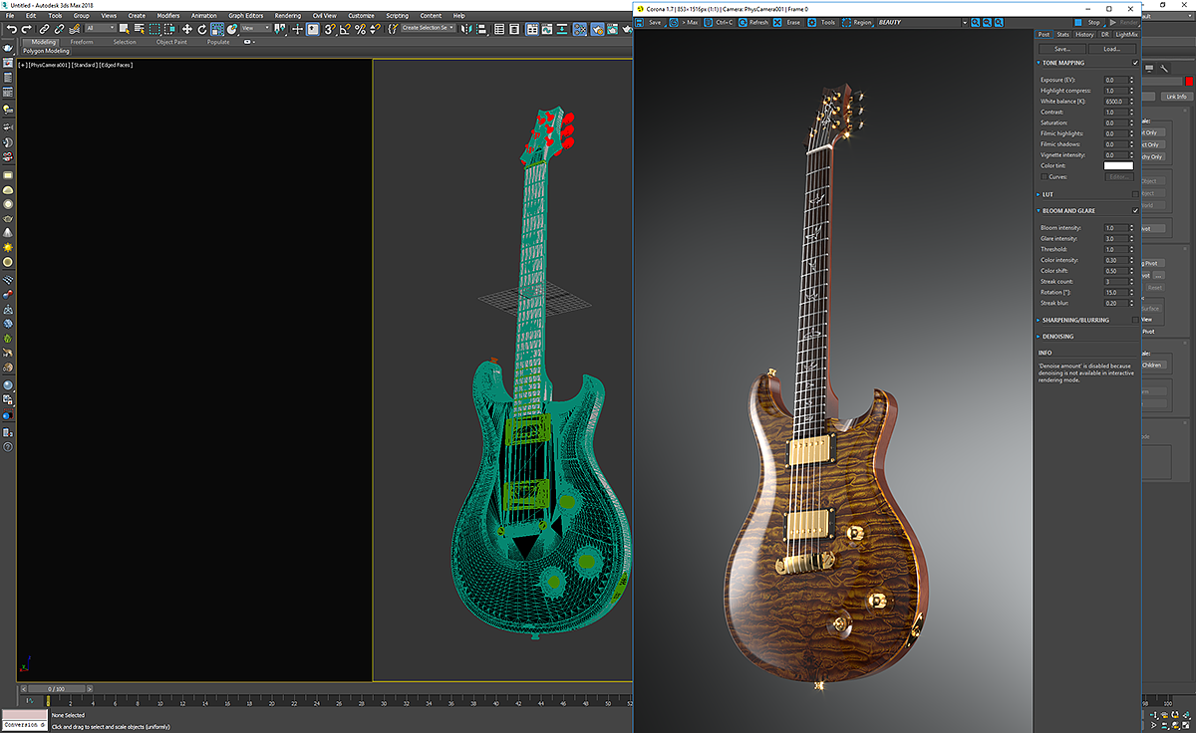Expand the Denoising section

1057,337
